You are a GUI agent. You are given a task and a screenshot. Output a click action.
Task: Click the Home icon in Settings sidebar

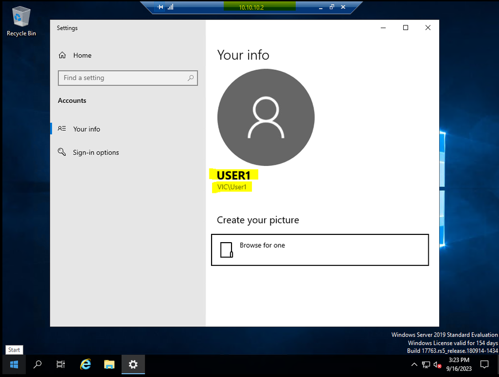click(x=62, y=55)
